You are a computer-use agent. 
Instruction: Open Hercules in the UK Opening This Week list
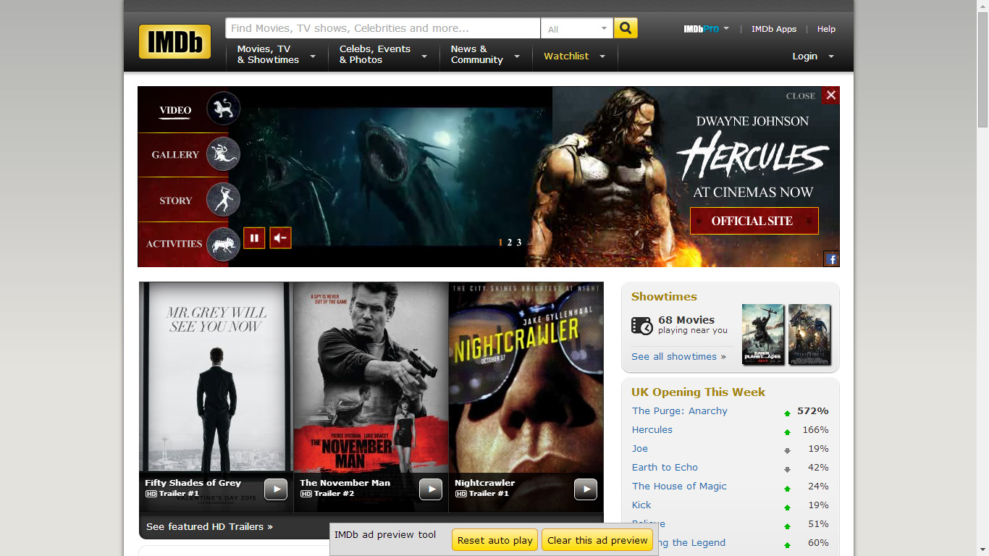click(652, 429)
